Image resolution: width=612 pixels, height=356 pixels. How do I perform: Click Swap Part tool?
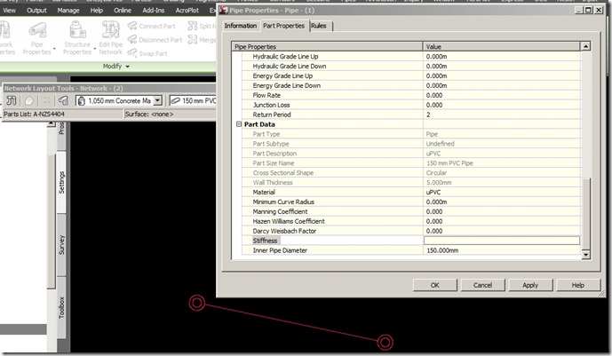pyautogui.click(x=147, y=53)
